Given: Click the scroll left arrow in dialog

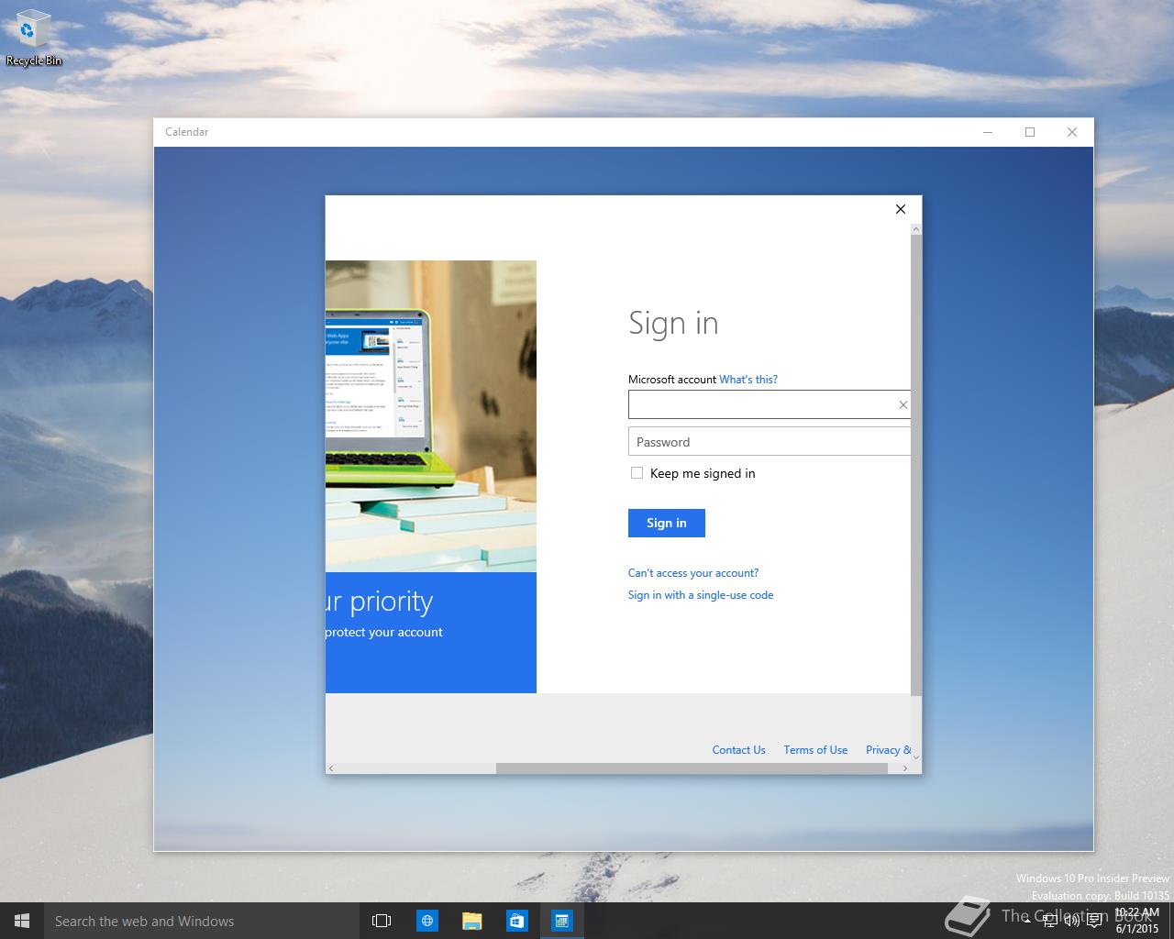Looking at the screenshot, I should tap(331, 768).
